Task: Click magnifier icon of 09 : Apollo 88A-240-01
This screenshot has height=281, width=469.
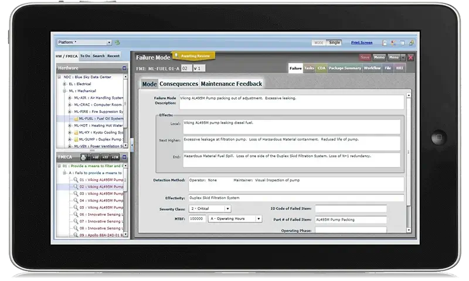Action: click(x=76, y=235)
